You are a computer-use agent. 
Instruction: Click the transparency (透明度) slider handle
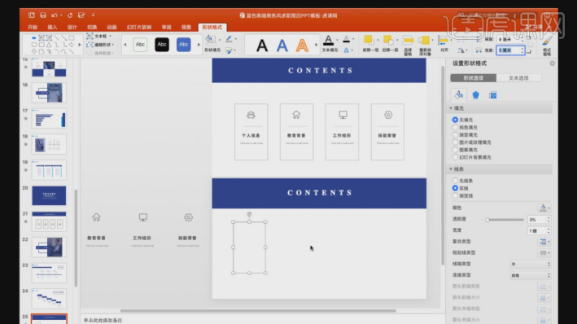pyautogui.click(x=487, y=220)
